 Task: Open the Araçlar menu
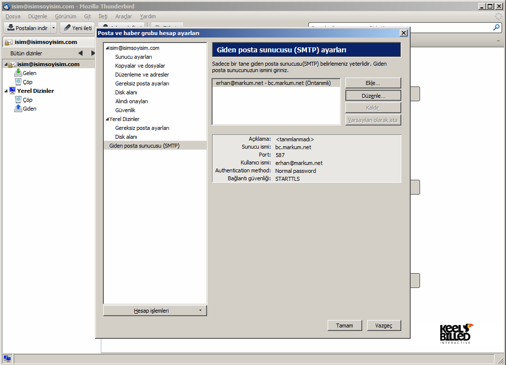click(x=124, y=16)
